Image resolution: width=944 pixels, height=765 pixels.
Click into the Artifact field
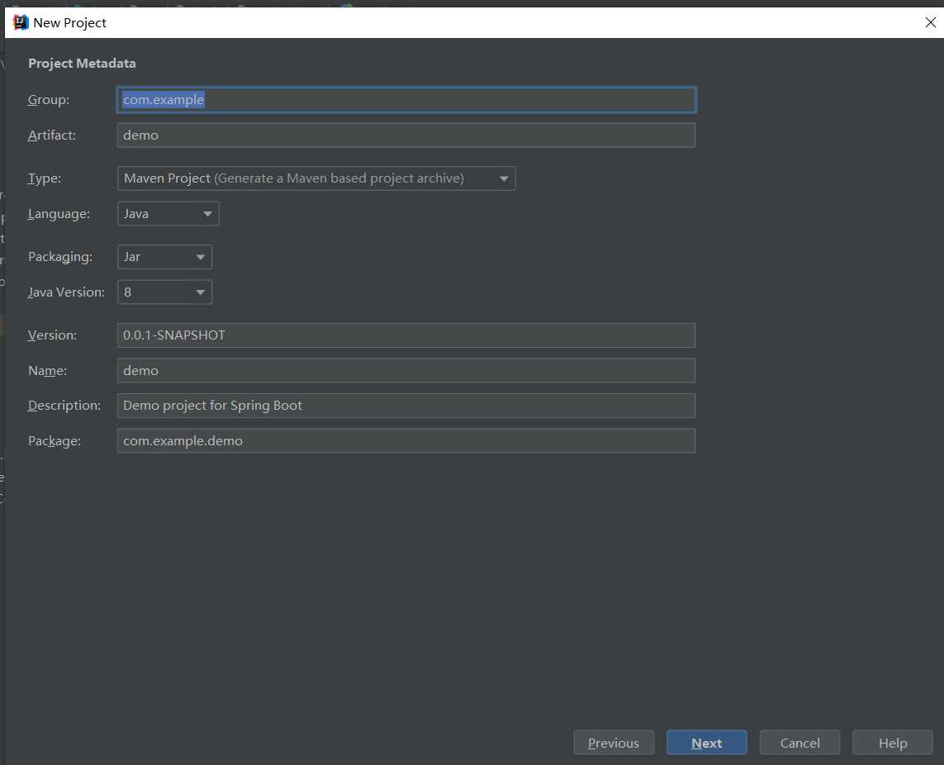point(406,135)
